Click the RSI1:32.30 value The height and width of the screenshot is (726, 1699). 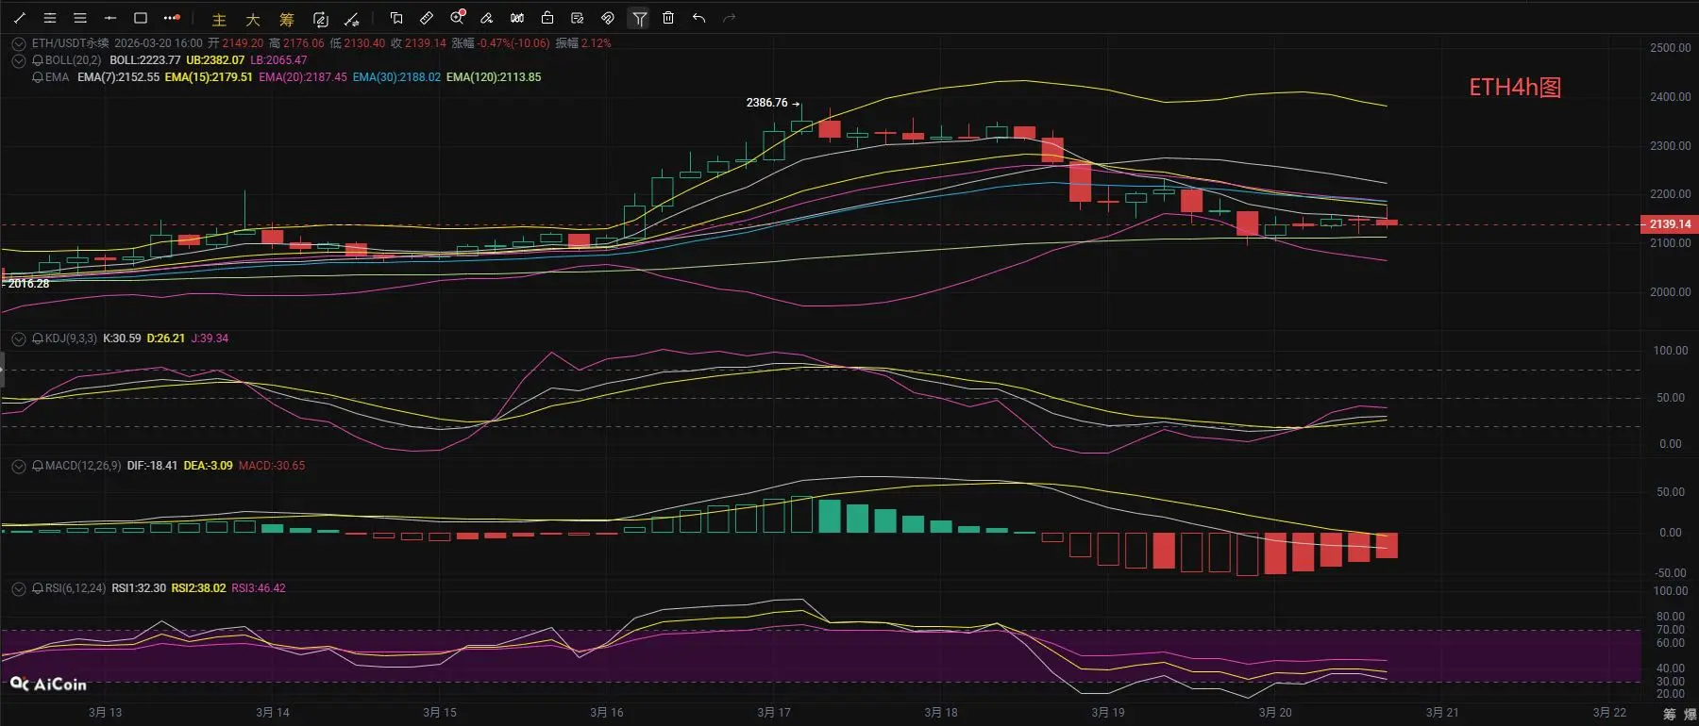tap(139, 588)
